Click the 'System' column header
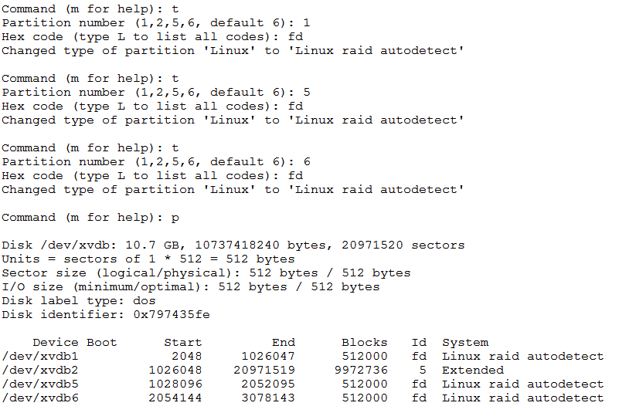Viewport: 619px width, 413px height. (x=465, y=343)
